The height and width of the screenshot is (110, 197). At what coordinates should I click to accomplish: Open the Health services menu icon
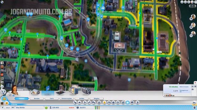pos(113,102)
